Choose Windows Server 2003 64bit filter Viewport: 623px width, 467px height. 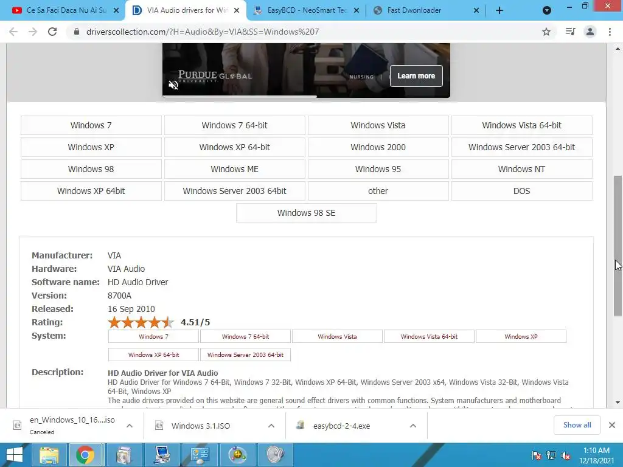pyautogui.click(x=234, y=190)
